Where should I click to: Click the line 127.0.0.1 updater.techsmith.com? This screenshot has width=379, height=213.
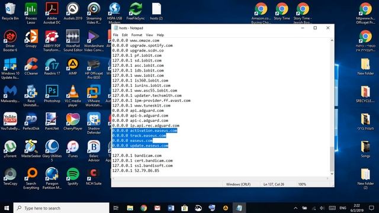147,95
